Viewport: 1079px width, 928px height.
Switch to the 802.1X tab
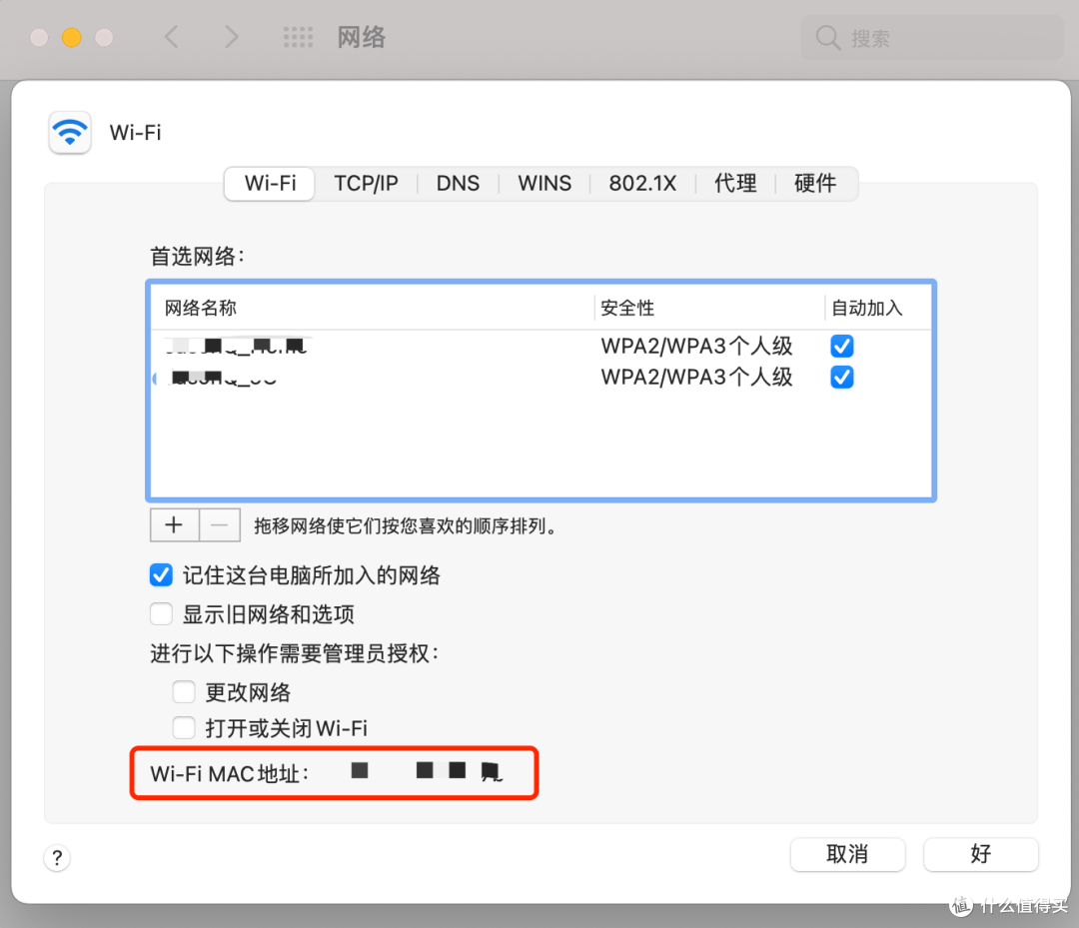coord(642,184)
